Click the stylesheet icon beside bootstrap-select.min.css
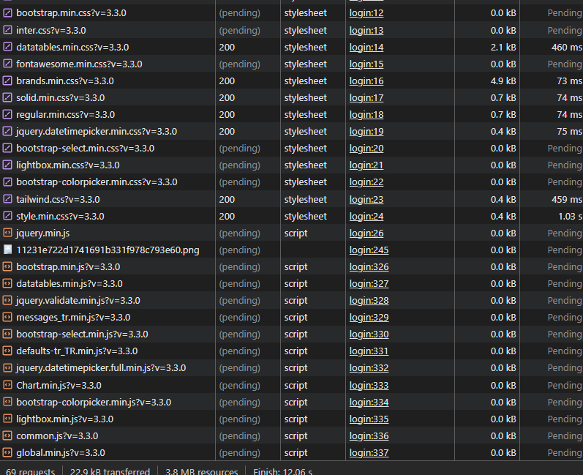The height and width of the screenshot is (475, 583). pyautogui.click(x=7, y=149)
